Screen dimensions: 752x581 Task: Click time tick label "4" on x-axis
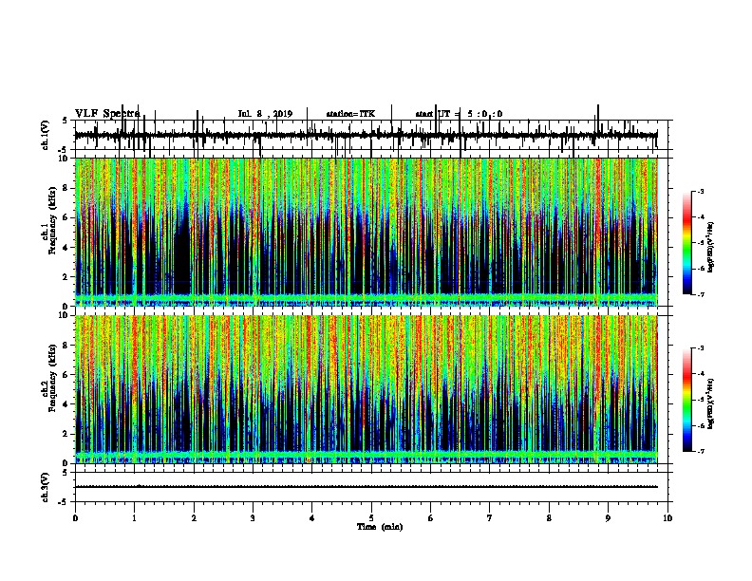coord(312,518)
